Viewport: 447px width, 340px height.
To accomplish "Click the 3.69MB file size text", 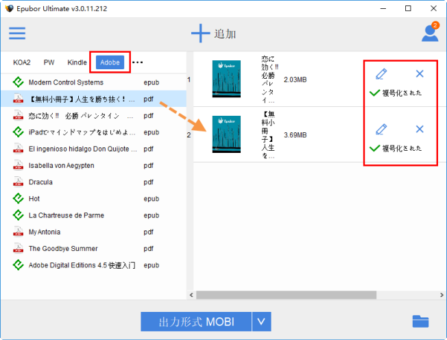I will tap(295, 135).
